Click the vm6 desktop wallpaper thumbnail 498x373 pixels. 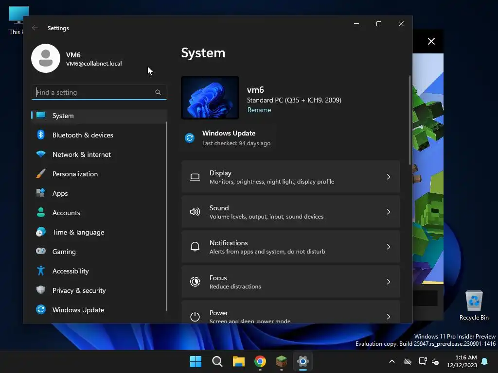(x=210, y=97)
